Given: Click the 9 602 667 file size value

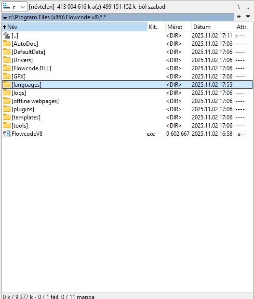Looking at the screenshot, I should click(178, 134).
